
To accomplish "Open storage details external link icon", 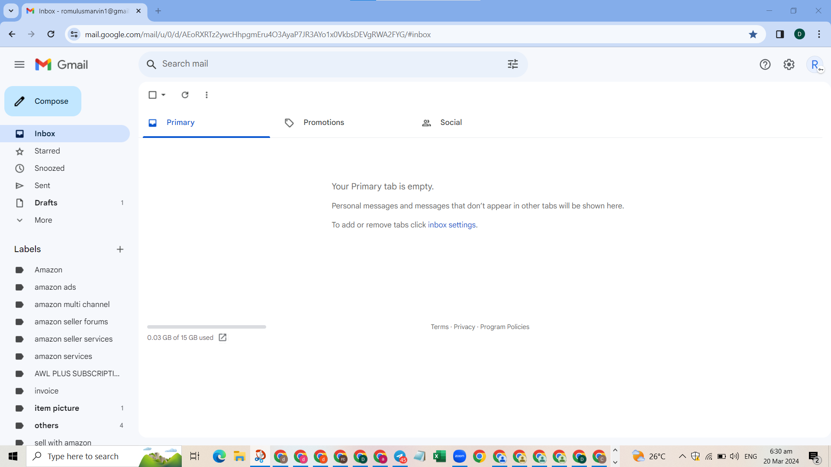I will [x=222, y=337].
